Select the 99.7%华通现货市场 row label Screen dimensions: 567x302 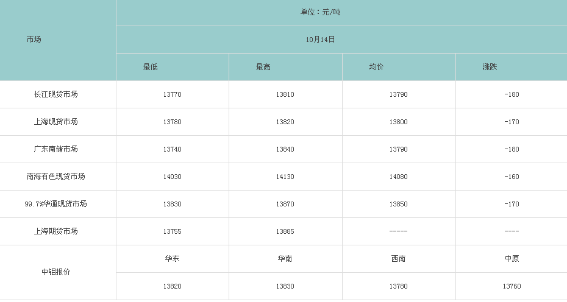(x=55, y=204)
